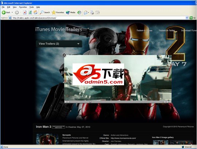The image size is (197, 149).
Task: Open the File menu
Action: [3, 7]
